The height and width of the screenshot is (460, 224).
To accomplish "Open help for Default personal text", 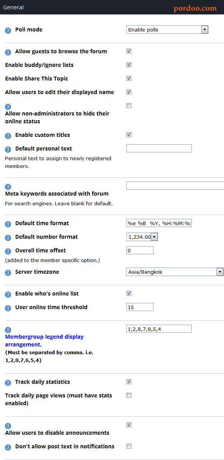I will 8,149.
